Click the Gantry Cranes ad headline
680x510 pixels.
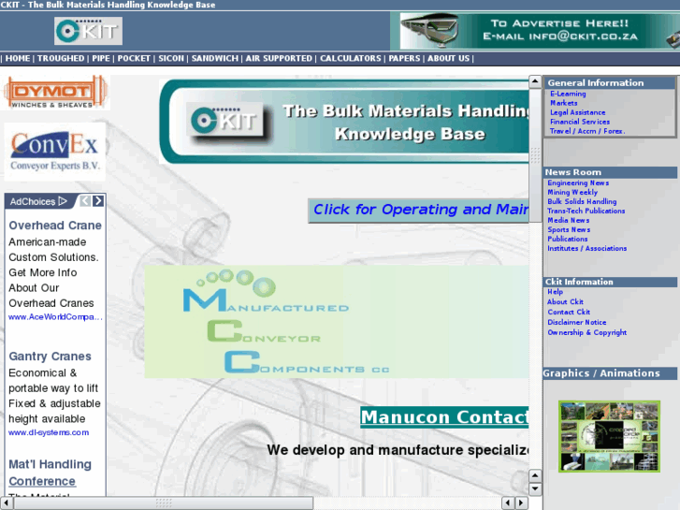click(50, 357)
